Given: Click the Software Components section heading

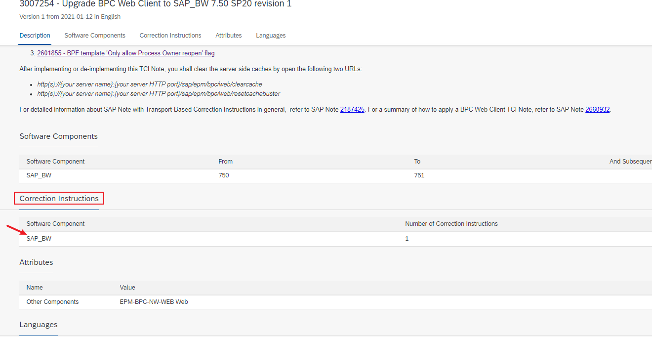Looking at the screenshot, I should [x=58, y=136].
